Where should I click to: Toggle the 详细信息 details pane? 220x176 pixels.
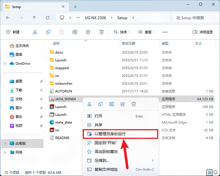pos(203,32)
